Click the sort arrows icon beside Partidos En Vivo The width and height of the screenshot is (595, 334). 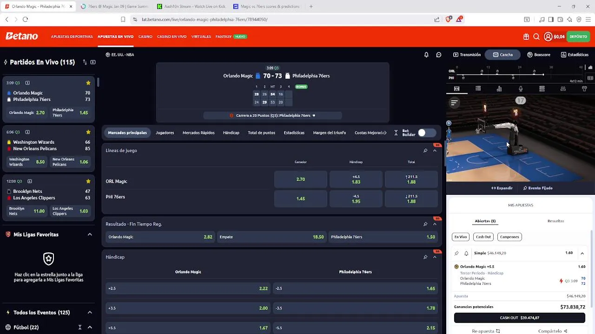click(x=85, y=62)
